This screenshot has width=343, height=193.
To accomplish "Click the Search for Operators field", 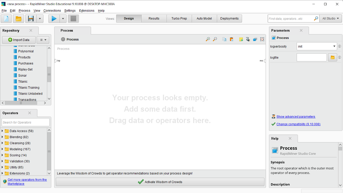I will pyautogui.click(x=25, y=122).
